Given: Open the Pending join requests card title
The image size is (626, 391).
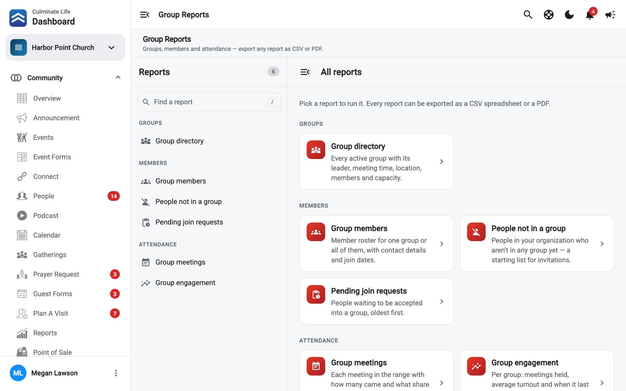Looking at the screenshot, I should pyautogui.click(x=369, y=291).
